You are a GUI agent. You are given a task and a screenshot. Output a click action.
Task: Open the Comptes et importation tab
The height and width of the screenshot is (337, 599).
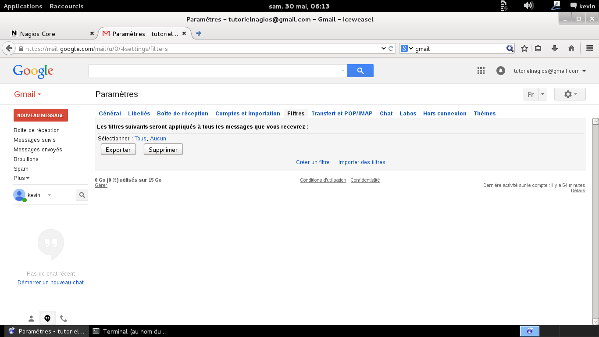pos(248,113)
